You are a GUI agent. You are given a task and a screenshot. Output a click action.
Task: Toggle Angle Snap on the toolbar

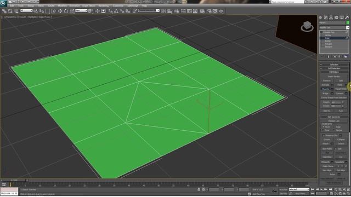coord(116,11)
